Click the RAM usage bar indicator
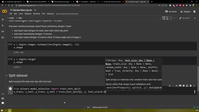 pyautogui.click(x=169, y=17)
